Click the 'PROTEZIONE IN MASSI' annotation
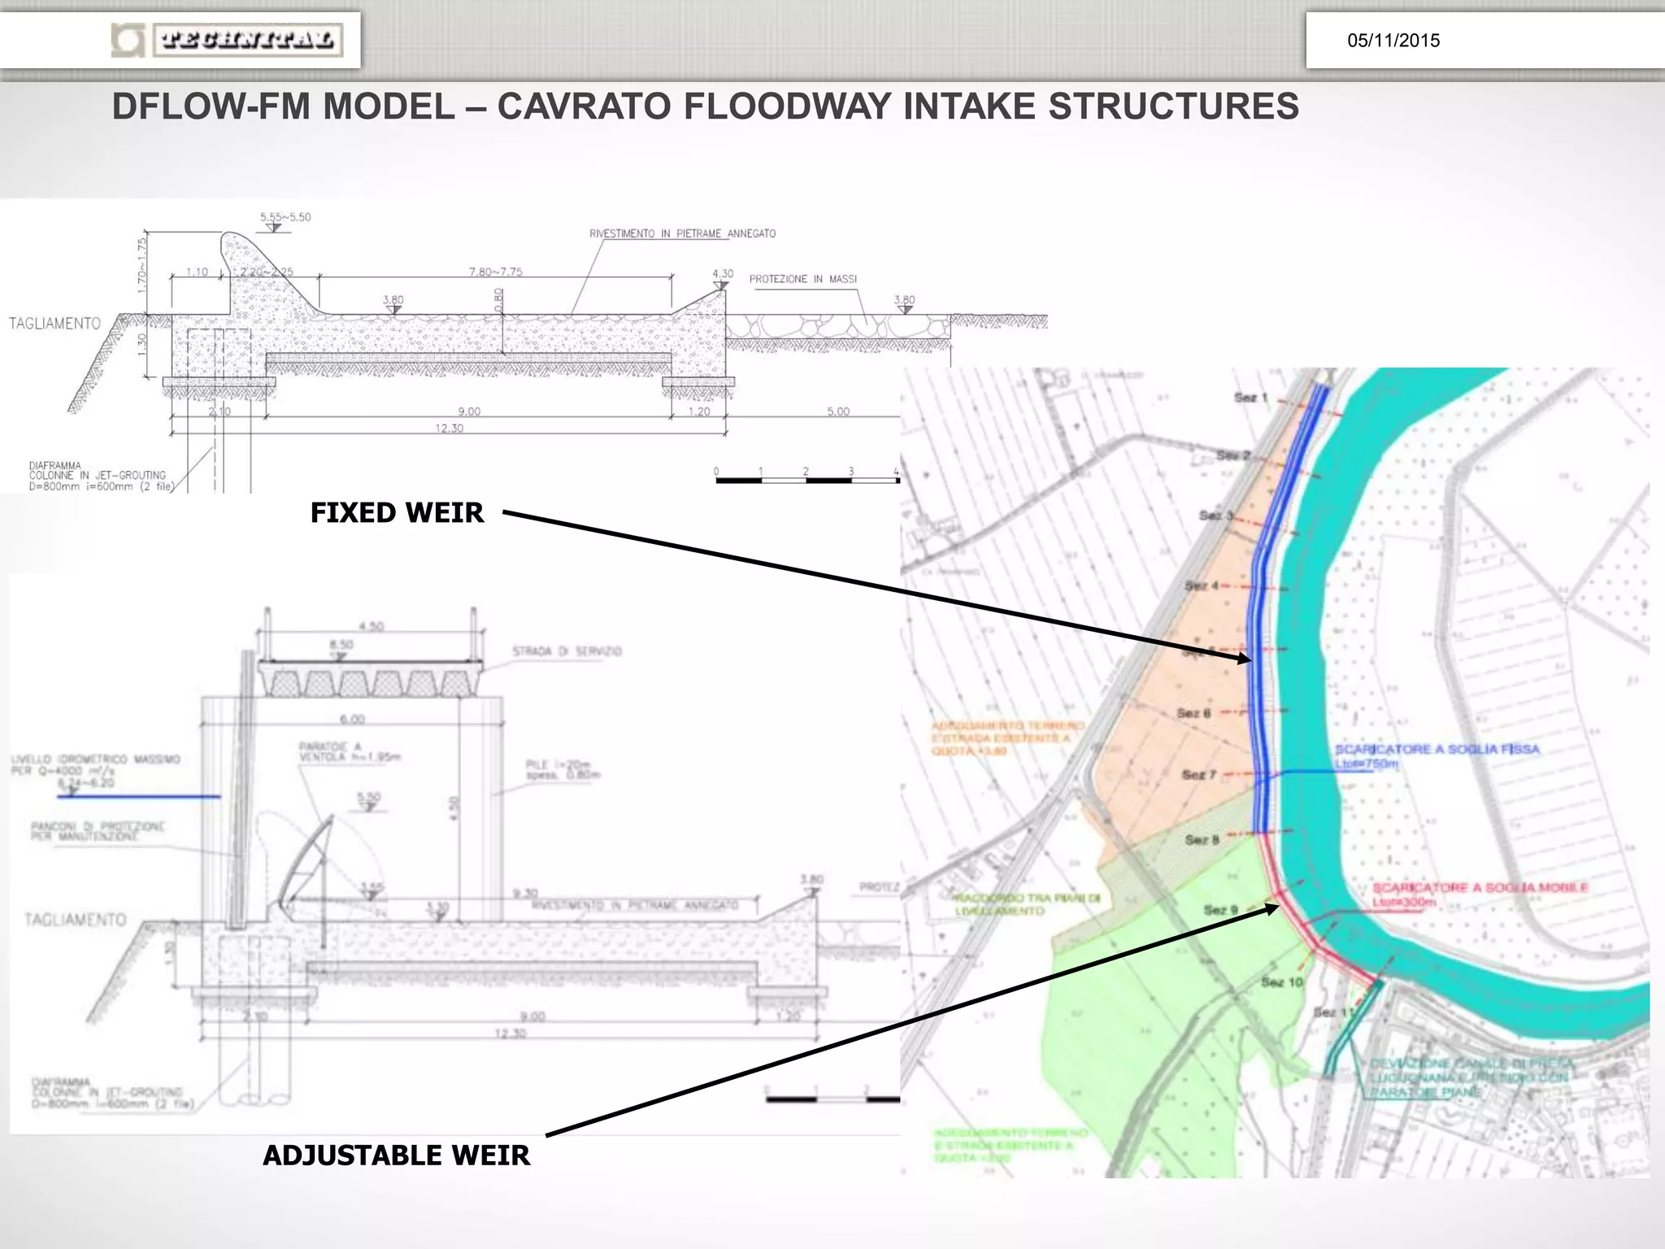1665x1249 pixels. [x=802, y=279]
